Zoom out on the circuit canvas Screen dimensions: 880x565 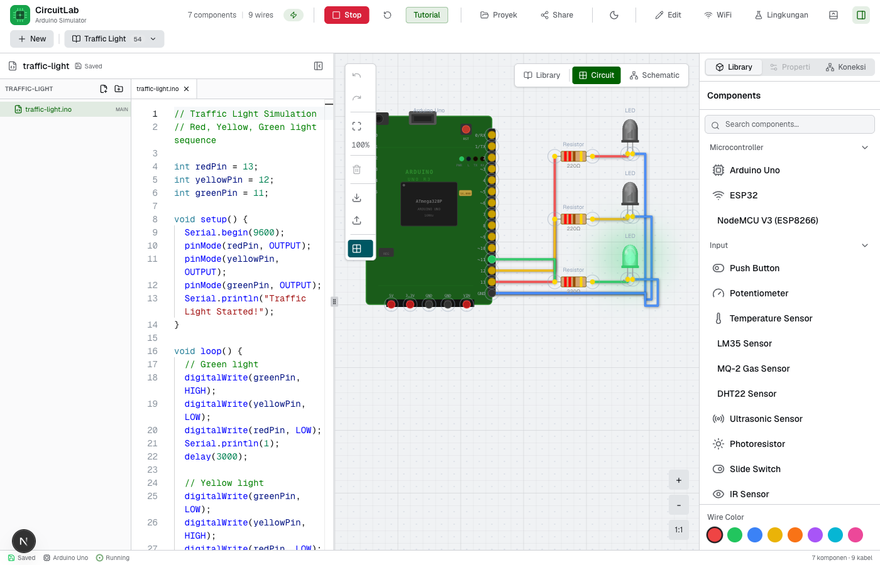point(679,505)
